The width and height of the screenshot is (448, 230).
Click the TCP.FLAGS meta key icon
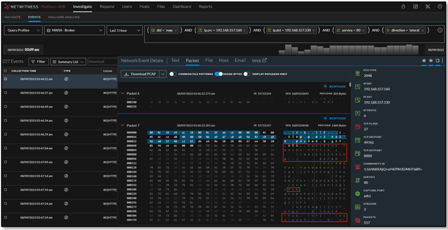357,127
